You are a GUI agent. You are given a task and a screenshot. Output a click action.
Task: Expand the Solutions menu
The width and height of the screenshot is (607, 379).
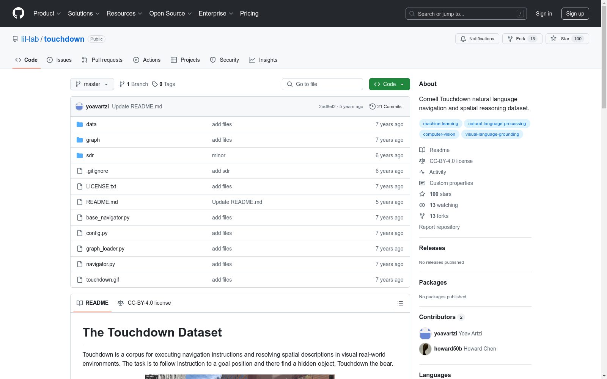coord(84,13)
